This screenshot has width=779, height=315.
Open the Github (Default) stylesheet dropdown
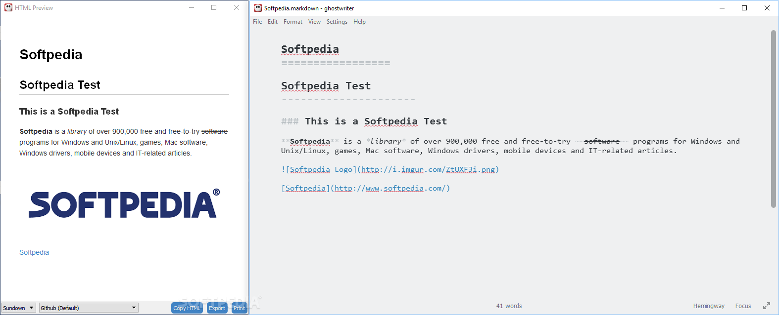point(89,308)
